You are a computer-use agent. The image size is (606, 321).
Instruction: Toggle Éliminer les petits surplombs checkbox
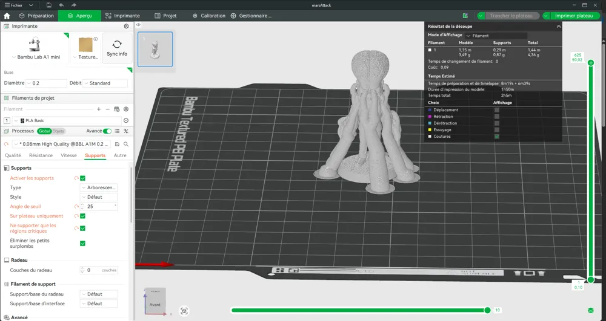pos(82,243)
